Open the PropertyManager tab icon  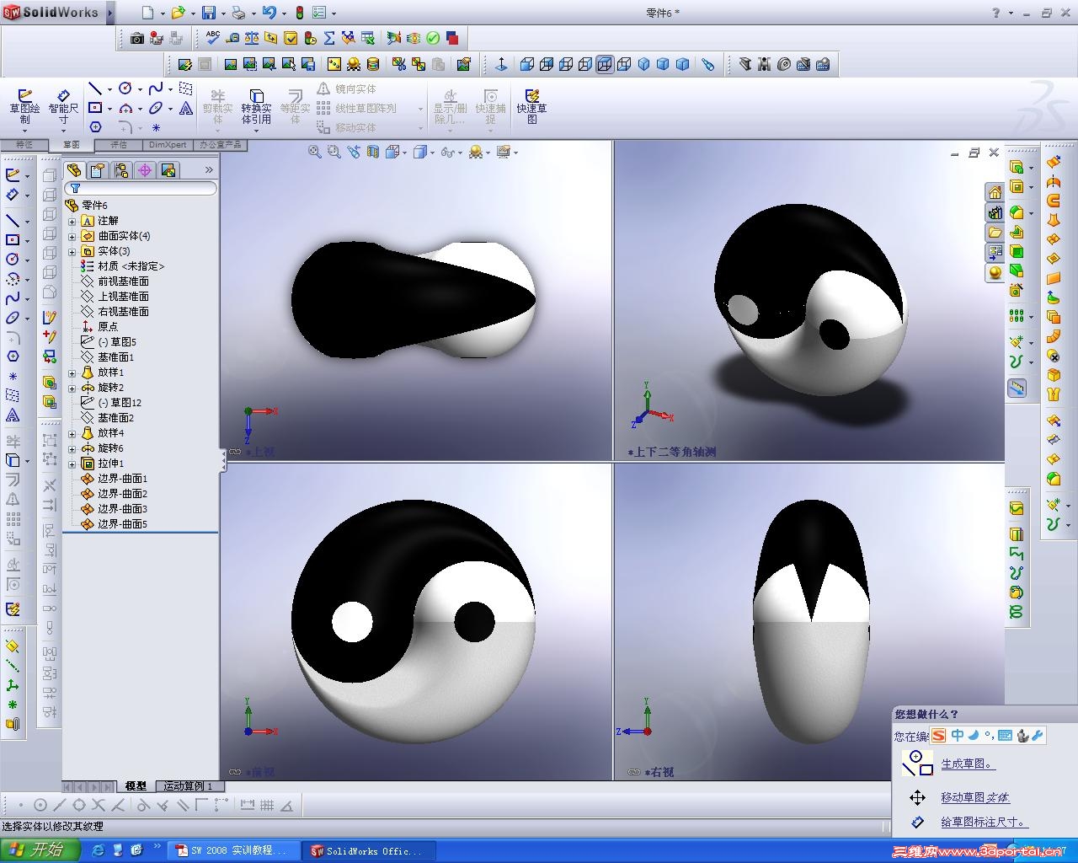coord(98,170)
